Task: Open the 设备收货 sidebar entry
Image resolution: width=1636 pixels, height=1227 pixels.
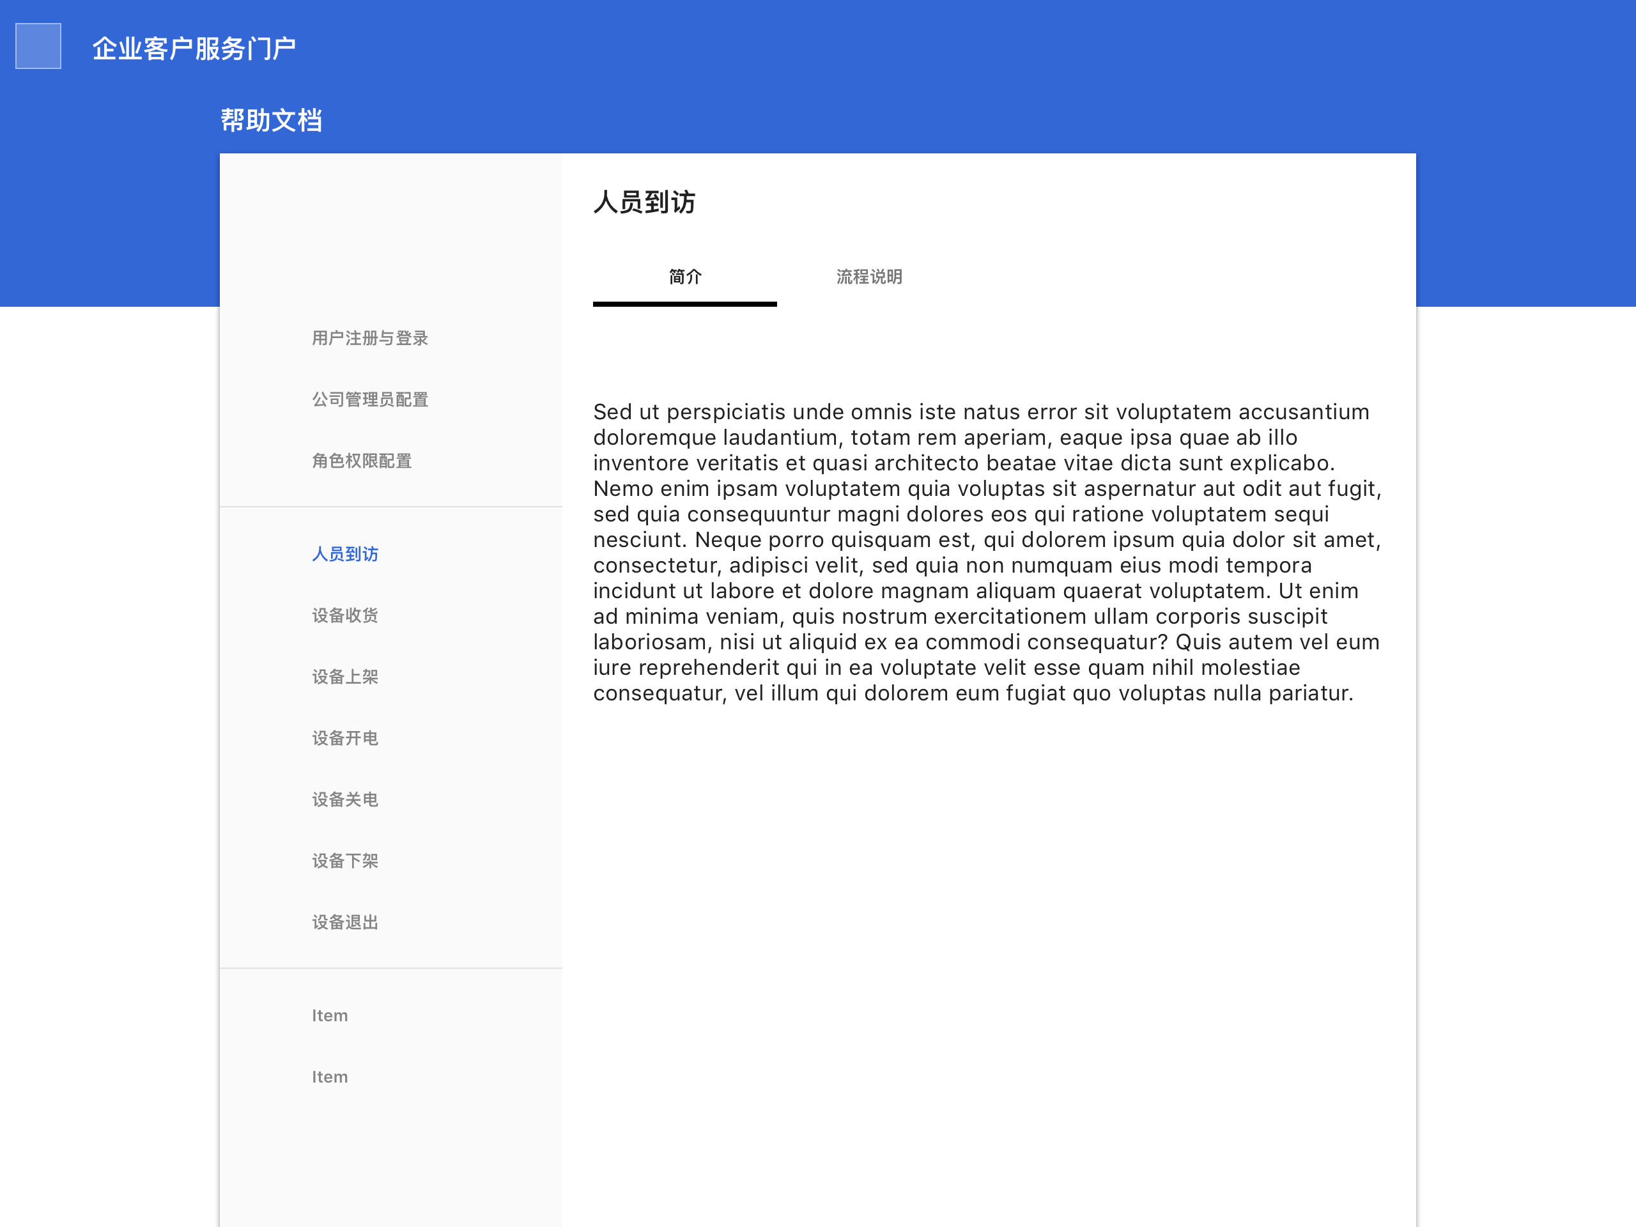Action: (344, 615)
